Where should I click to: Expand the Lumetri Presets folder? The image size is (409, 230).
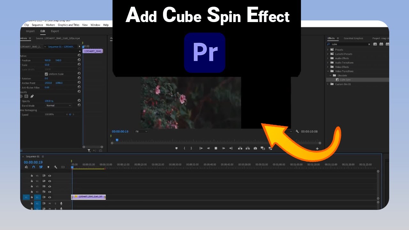coord(328,54)
